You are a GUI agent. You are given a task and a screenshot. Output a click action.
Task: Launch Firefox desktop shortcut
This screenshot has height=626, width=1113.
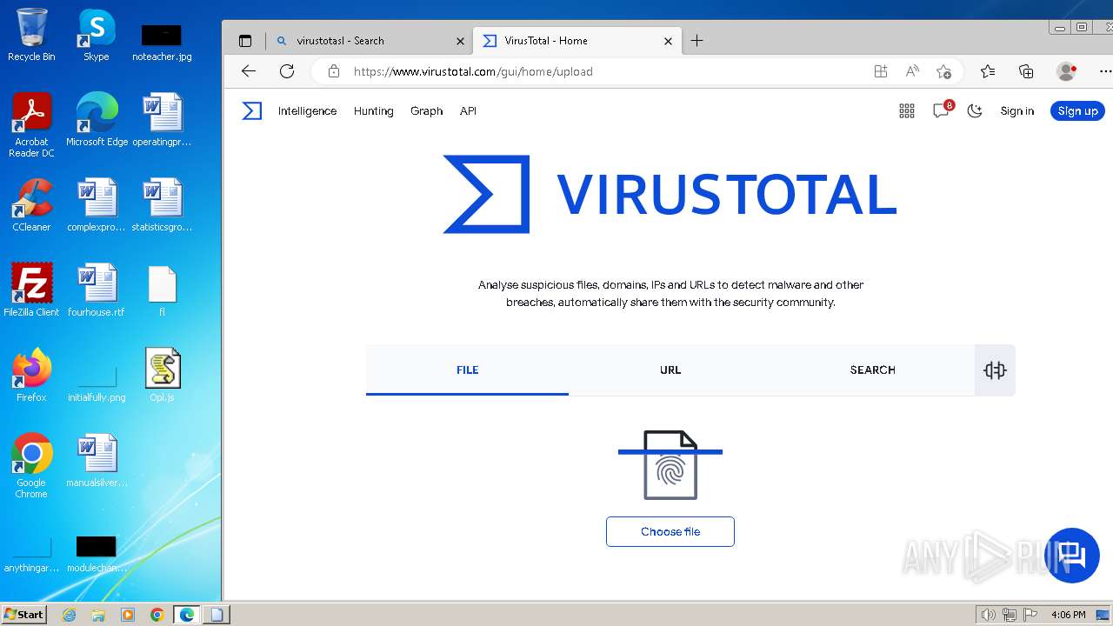point(31,375)
